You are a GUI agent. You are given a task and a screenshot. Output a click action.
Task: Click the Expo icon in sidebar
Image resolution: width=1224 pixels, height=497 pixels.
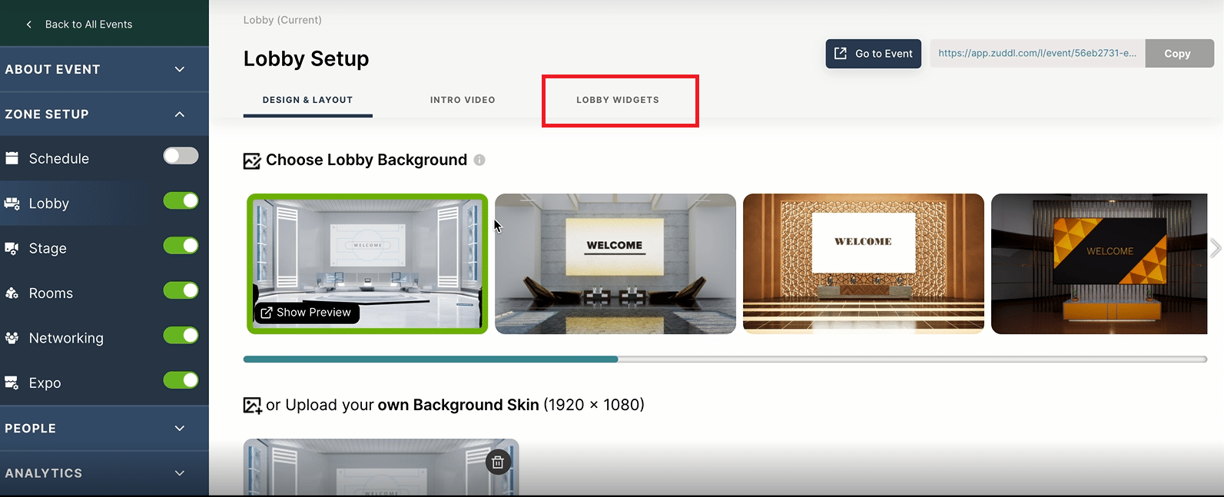12,383
